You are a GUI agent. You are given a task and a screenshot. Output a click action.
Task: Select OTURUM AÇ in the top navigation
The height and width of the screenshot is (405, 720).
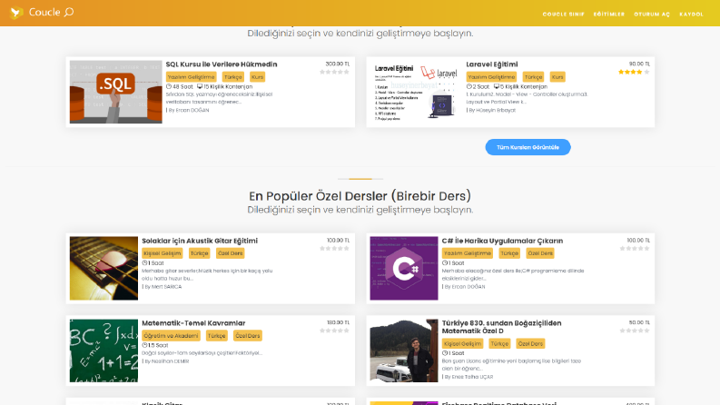click(652, 15)
